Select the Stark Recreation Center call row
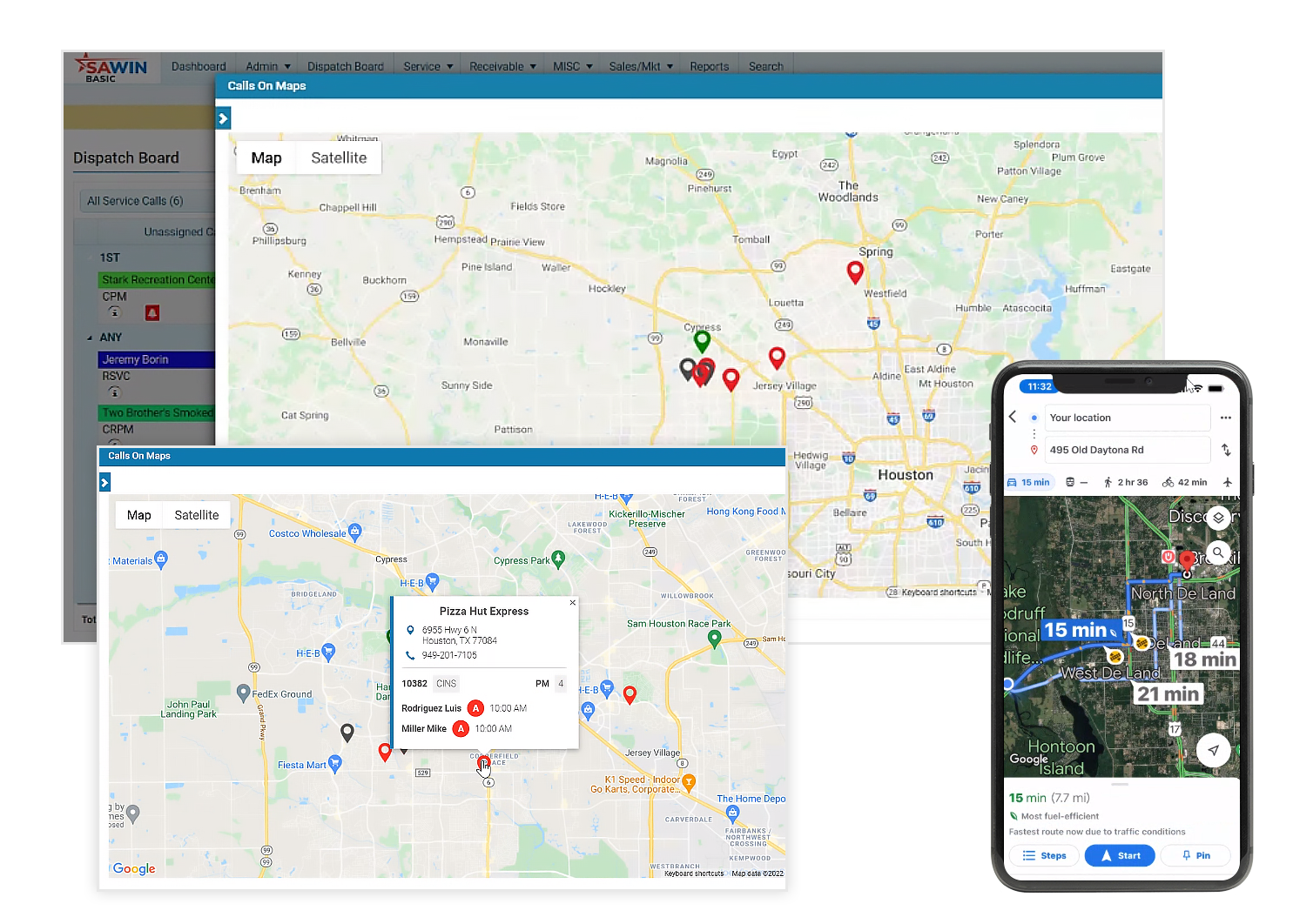 point(157,279)
